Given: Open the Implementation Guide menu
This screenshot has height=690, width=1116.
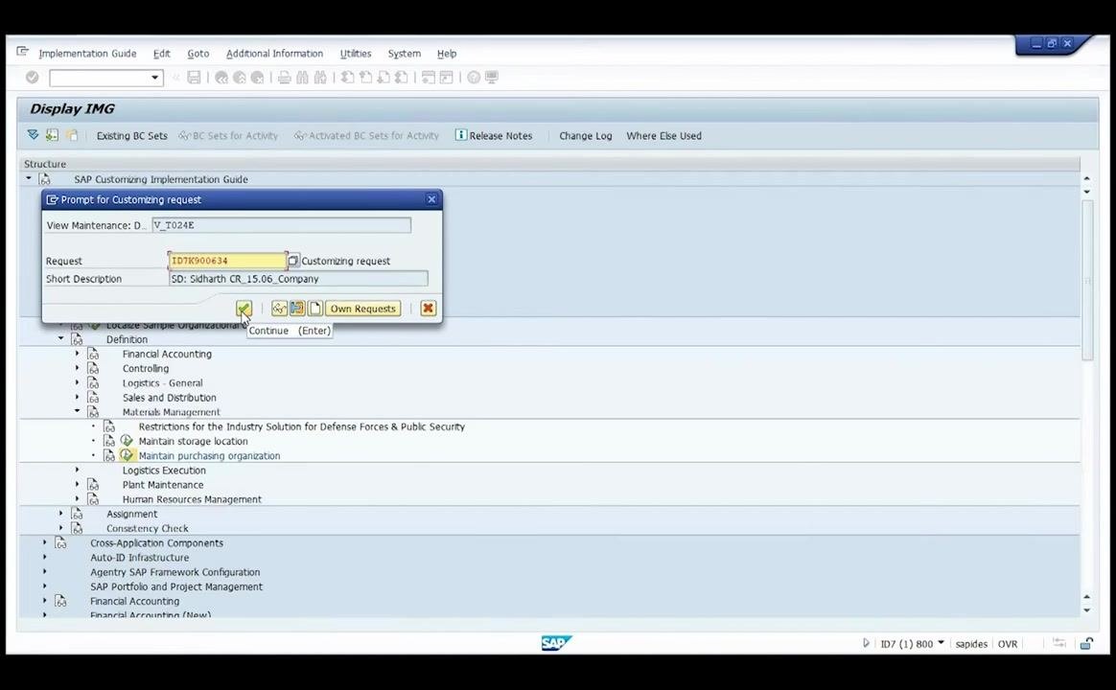Looking at the screenshot, I should (87, 54).
